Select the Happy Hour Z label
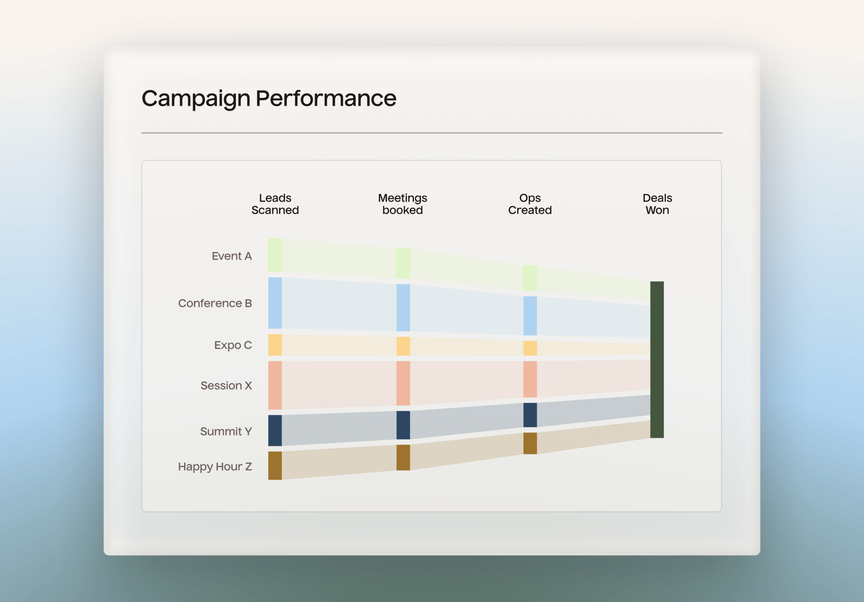 (215, 467)
